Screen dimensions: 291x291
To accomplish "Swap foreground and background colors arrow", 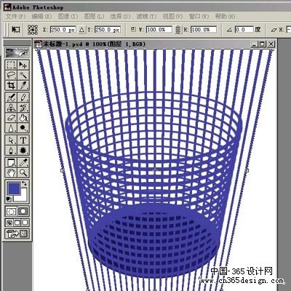I will click(x=25, y=183).
